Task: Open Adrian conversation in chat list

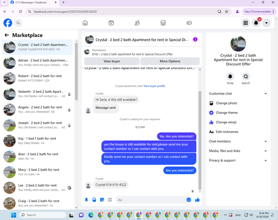Action: pyautogui.click(x=37, y=63)
